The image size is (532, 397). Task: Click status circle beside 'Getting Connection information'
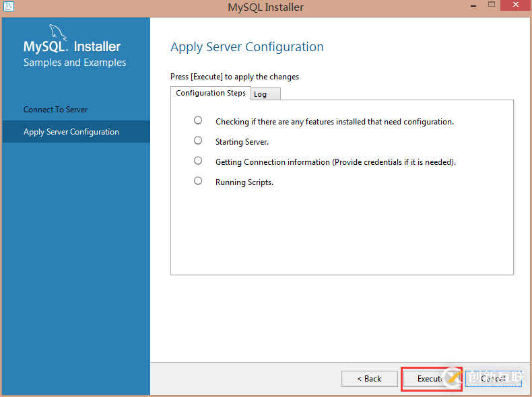coord(198,161)
